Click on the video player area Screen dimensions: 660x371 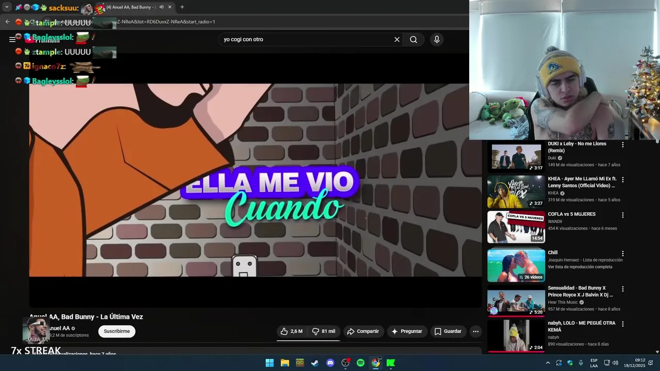click(x=255, y=180)
